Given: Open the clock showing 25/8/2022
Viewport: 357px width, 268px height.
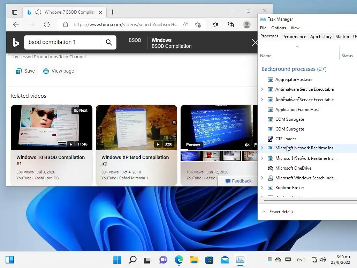Looking at the screenshot, I should pos(341,260).
